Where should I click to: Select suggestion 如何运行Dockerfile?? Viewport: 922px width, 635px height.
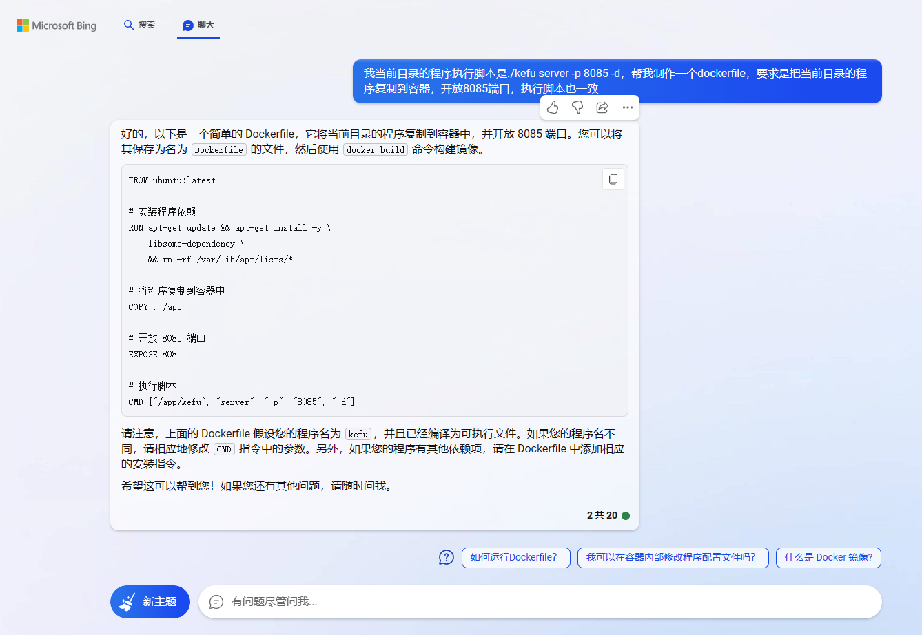click(x=516, y=558)
